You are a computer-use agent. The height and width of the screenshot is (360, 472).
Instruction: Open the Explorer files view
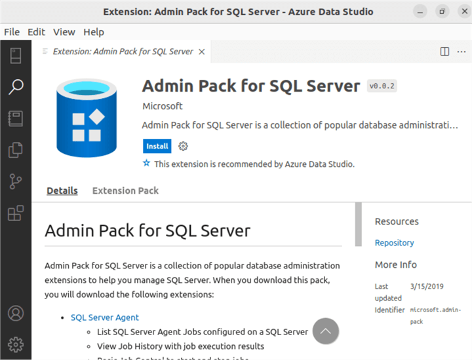(x=15, y=150)
